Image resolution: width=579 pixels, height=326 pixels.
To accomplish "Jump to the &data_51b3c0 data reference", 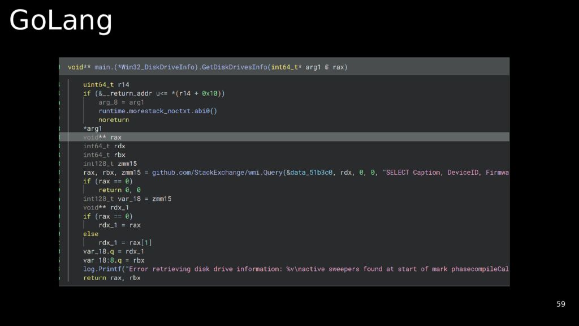I will click(x=310, y=173).
